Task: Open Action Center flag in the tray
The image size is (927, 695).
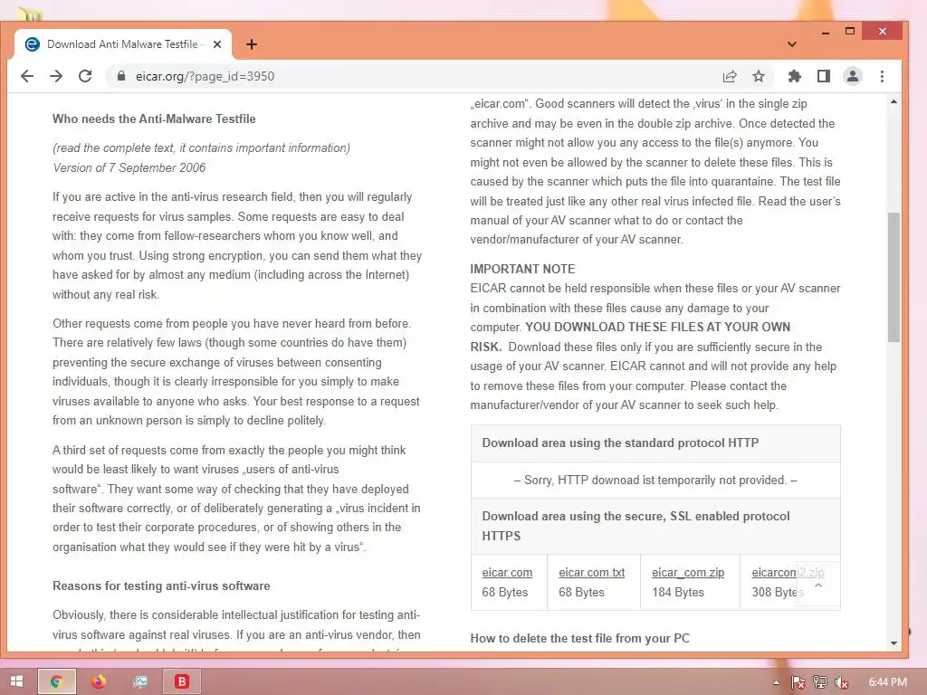Action: pos(798,682)
